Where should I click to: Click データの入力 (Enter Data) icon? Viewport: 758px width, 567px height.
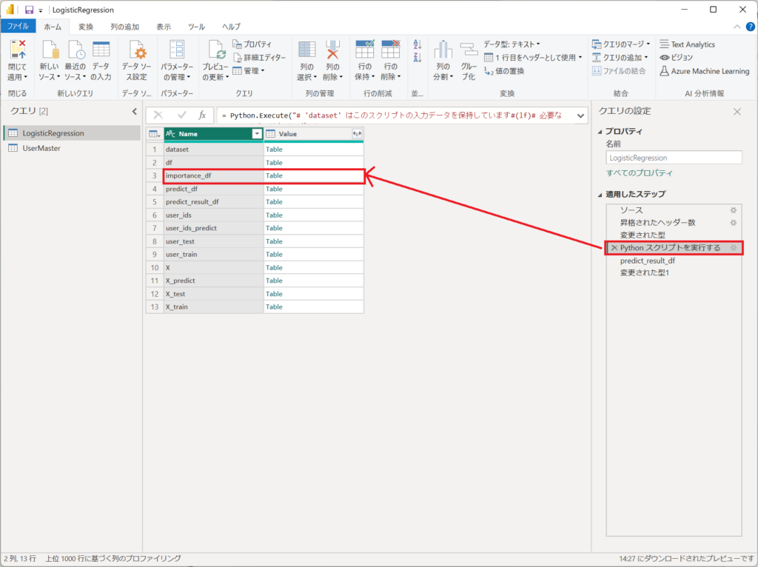tap(101, 50)
